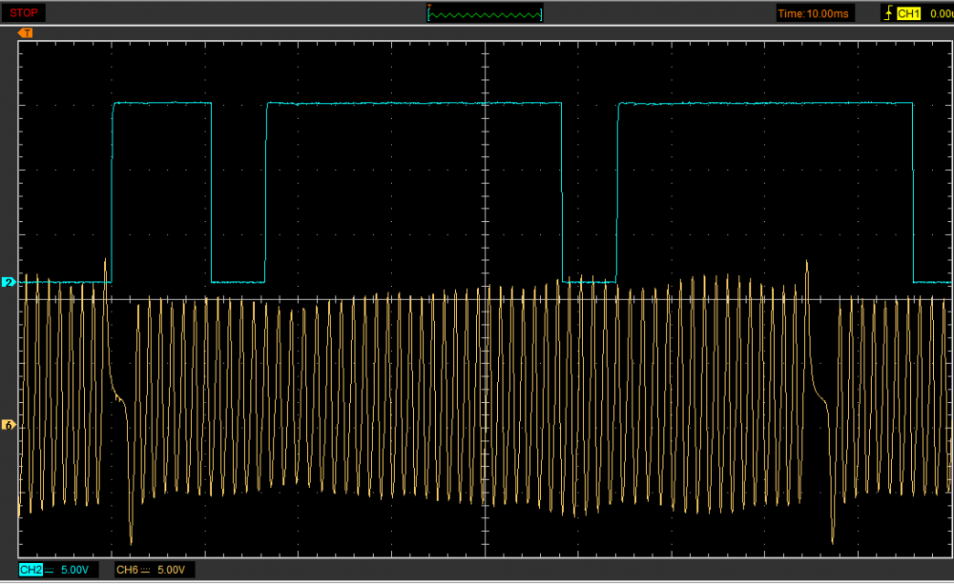The width and height of the screenshot is (954, 584).
Task: Click the red start marker in overview
Action: click(x=430, y=8)
